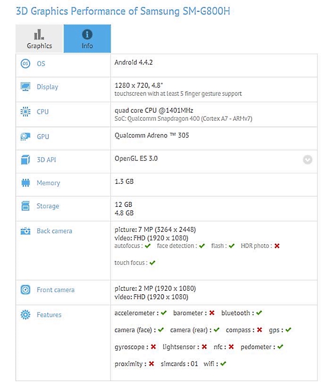Switch to the Graphics tab
This screenshot has width=336, height=382.
pos(40,39)
